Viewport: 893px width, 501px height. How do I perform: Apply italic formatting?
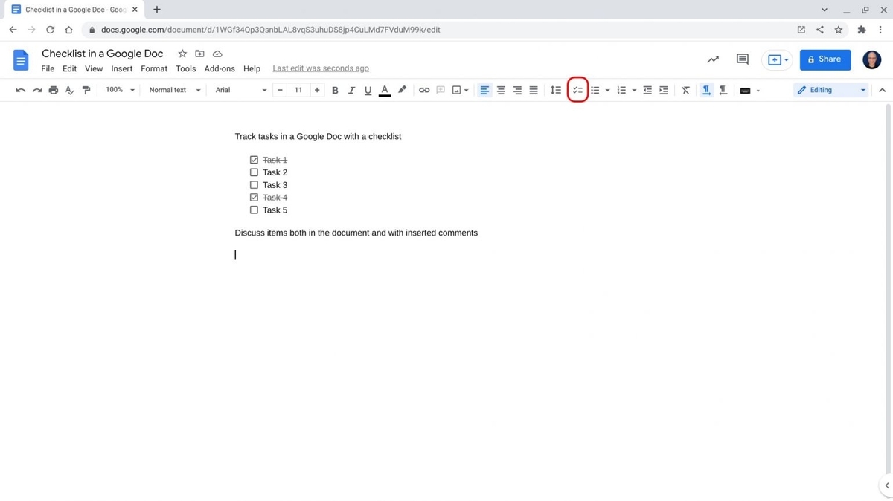pos(351,90)
